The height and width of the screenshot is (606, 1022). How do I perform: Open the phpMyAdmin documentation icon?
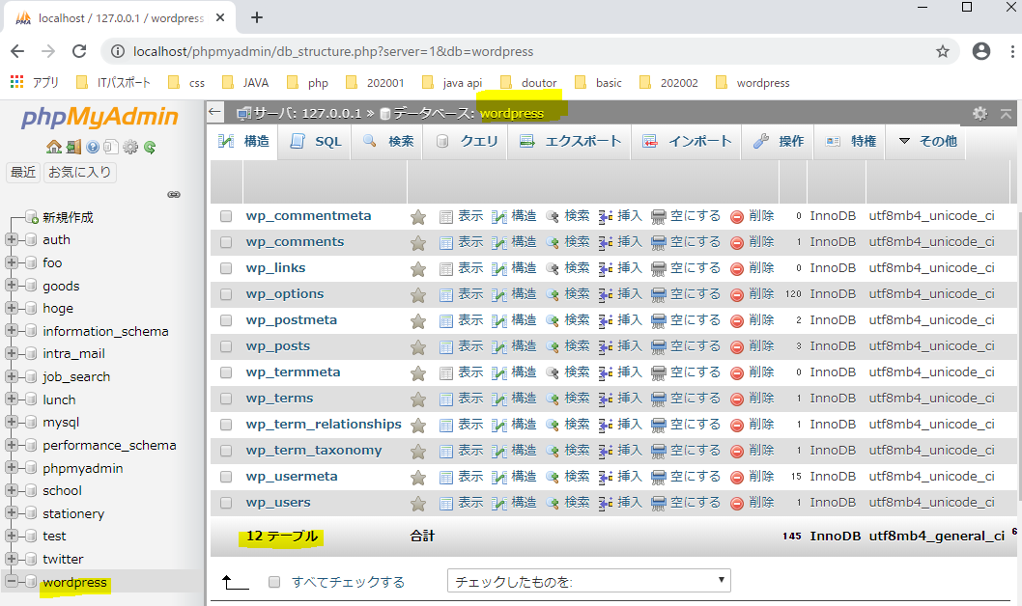tap(93, 147)
